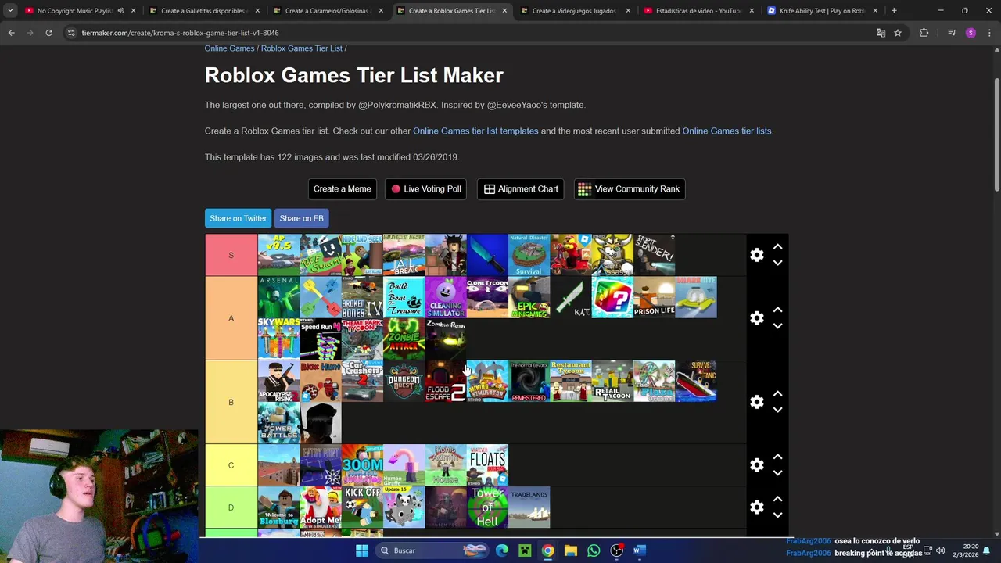Open settings gear for C tier row
The height and width of the screenshot is (563, 1001).
coord(756,465)
